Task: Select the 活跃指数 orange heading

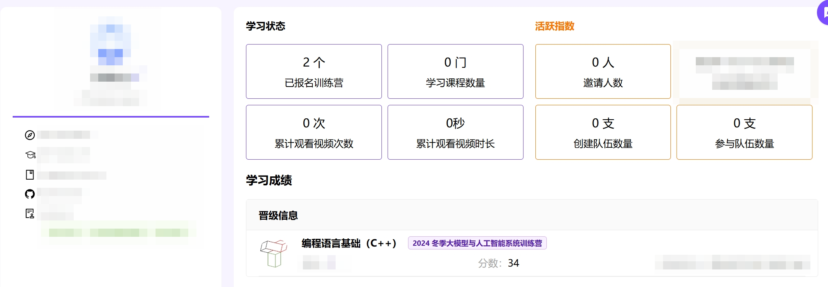Action: pyautogui.click(x=555, y=26)
